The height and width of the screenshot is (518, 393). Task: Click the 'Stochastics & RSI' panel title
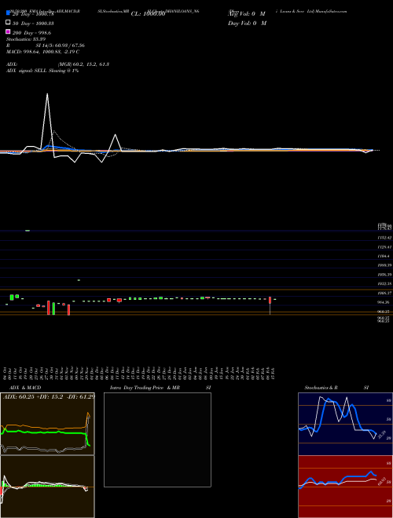tap(336, 388)
